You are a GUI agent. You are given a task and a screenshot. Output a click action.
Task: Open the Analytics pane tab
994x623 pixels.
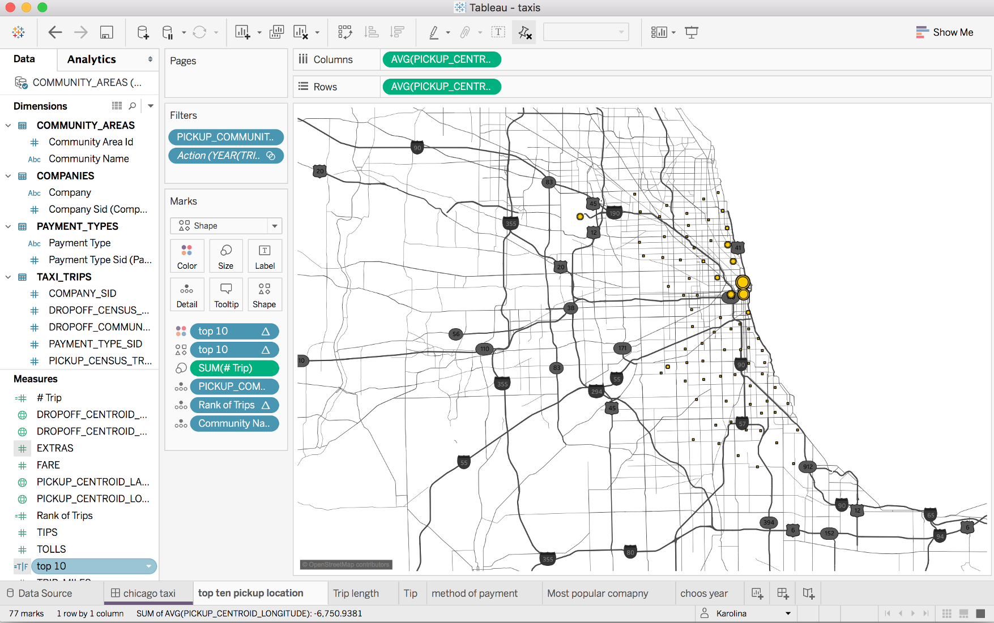click(91, 59)
